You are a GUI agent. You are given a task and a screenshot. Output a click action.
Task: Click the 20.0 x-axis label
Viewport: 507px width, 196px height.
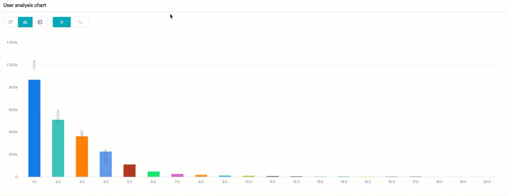487,182
